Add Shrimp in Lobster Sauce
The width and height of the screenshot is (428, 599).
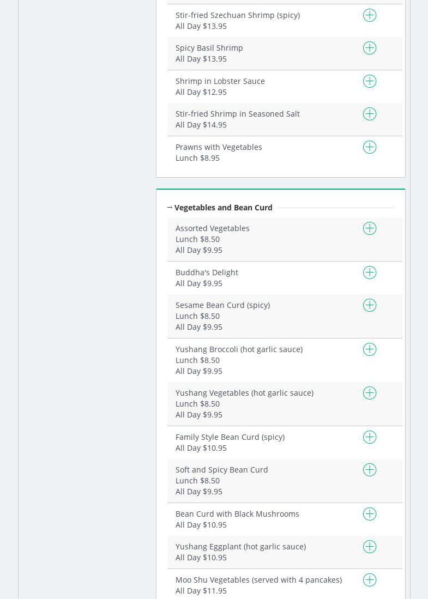pos(370,81)
